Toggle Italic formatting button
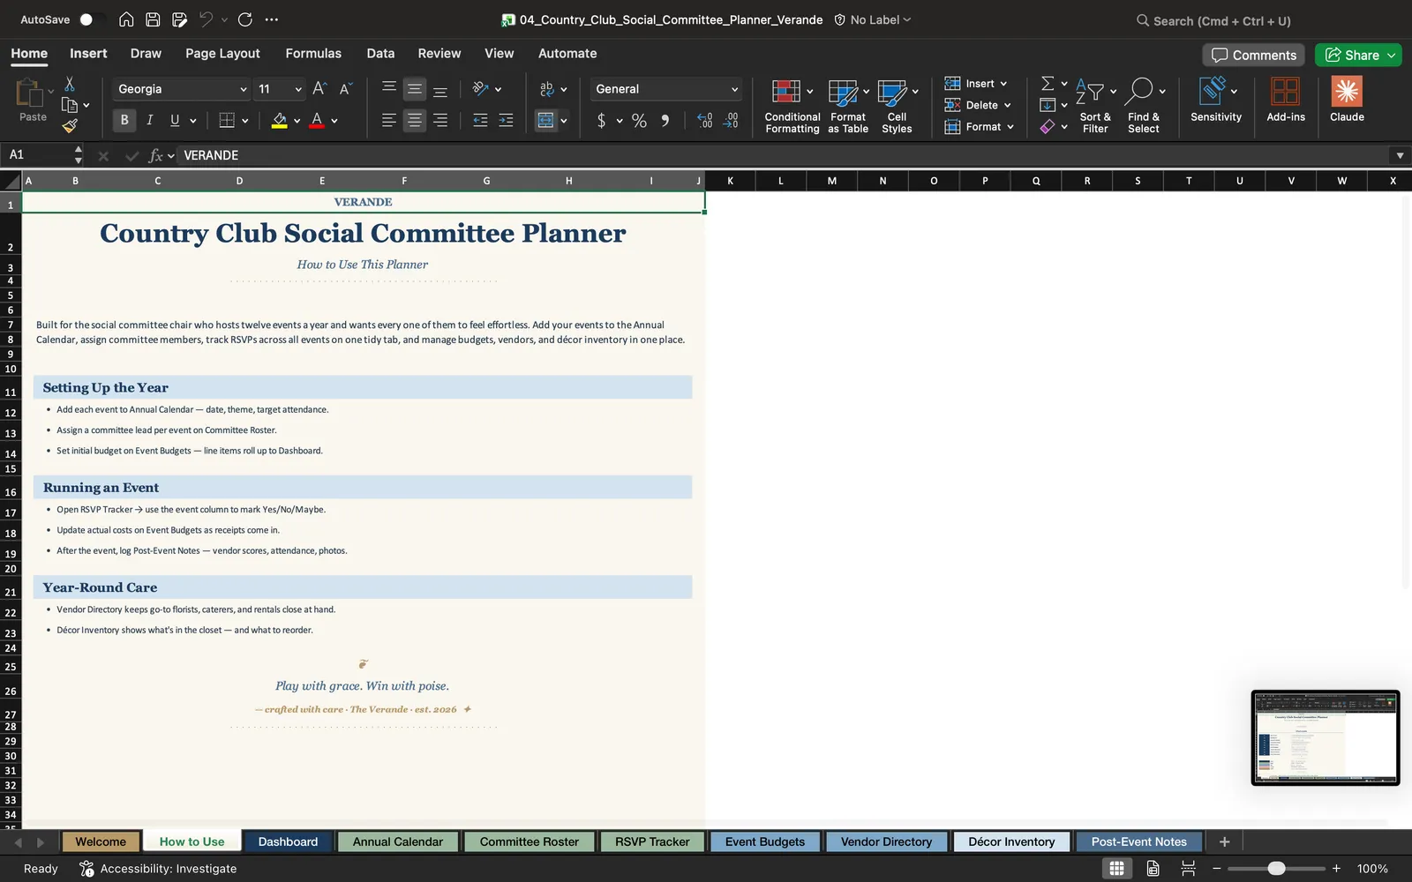 [150, 120]
